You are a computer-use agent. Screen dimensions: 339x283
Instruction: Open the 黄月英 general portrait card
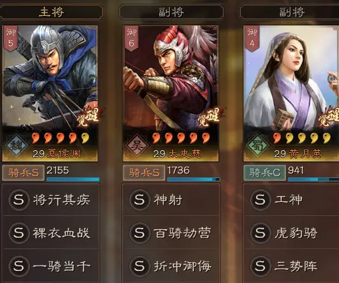click(x=291, y=94)
